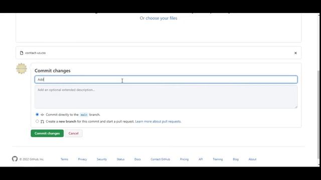Open the Security footer link

pos(102,159)
